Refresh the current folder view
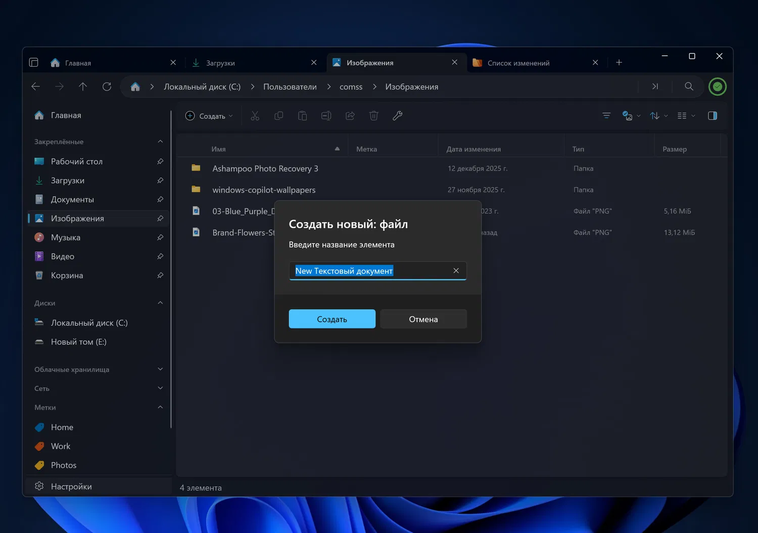This screenshot has height=533, width=758. pyautogui.click(x=107, y=87)
